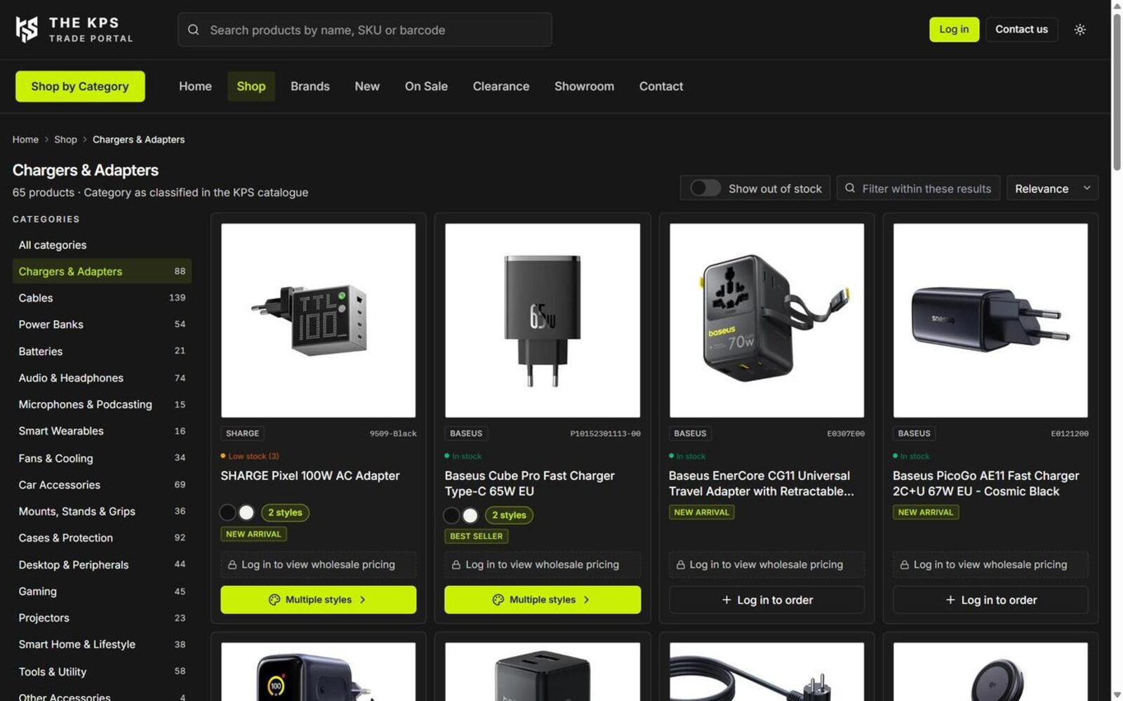Viewport: 1123px width, 701px height.
Task: Open the Relevance sort dropdown
Action: (x=1052, y=188)
